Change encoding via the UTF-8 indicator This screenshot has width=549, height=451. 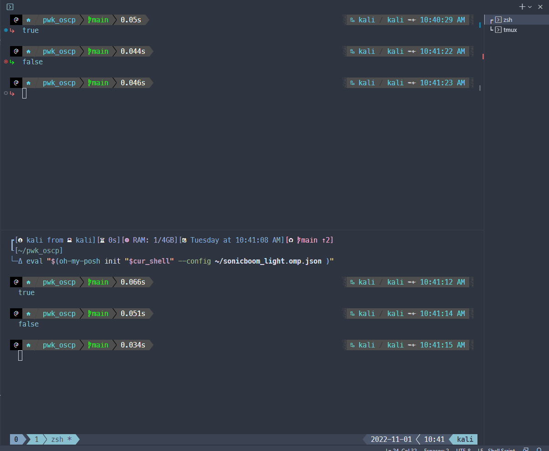pos(464,449)
